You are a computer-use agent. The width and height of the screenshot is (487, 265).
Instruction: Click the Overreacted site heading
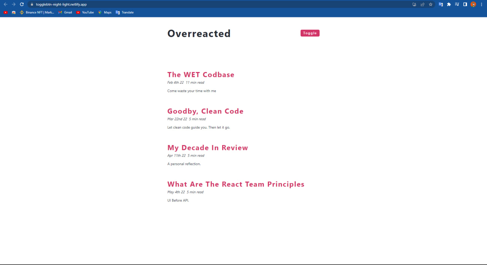click(x=199, y=34)
